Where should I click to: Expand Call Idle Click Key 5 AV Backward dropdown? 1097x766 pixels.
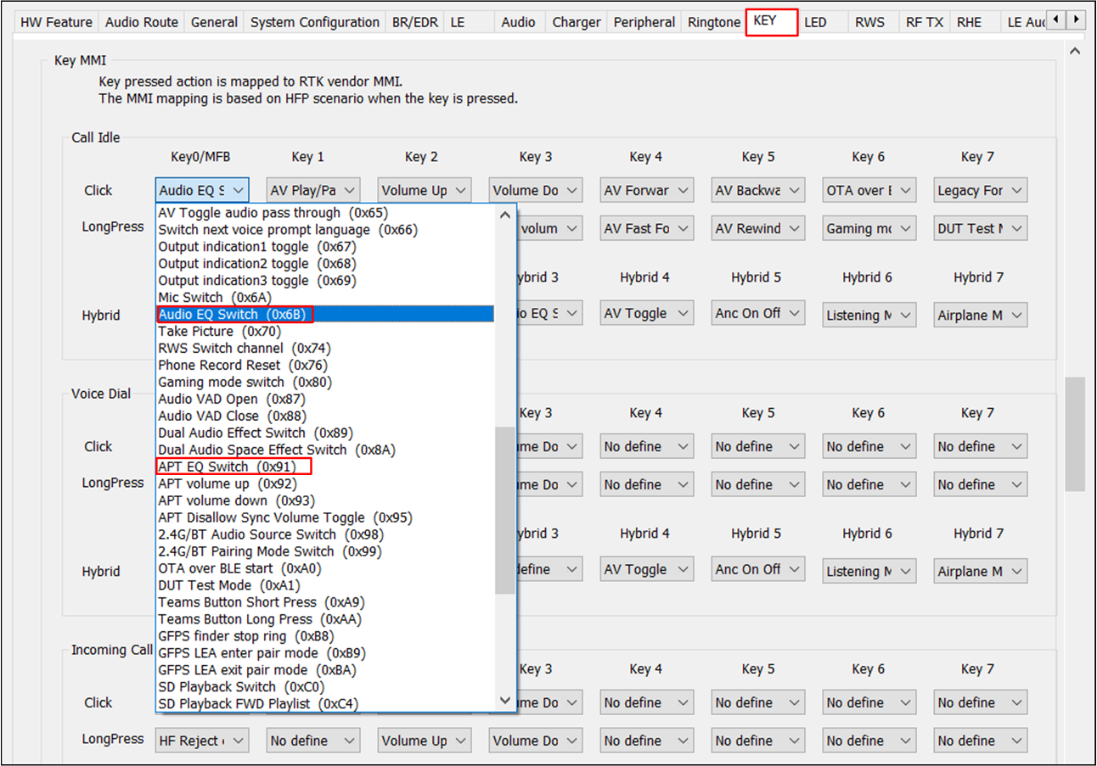pos(758,190)
